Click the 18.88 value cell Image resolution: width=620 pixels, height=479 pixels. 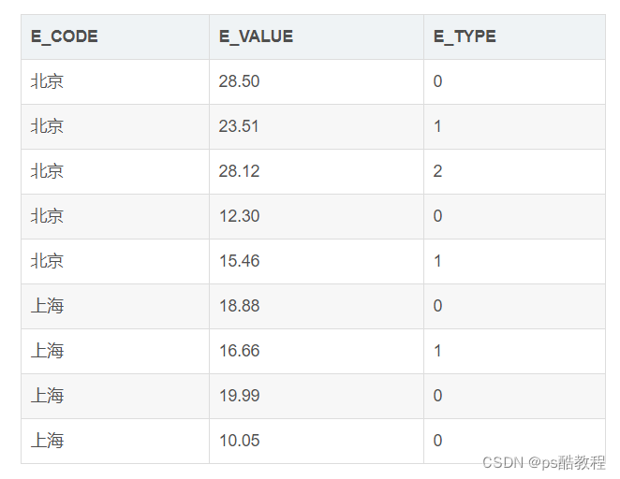(239, 306)
